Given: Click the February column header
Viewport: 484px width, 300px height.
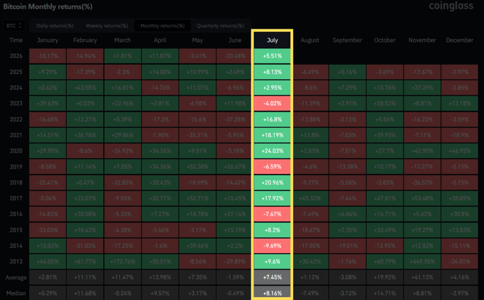Looking at the screenshot, I should (85, 40).
